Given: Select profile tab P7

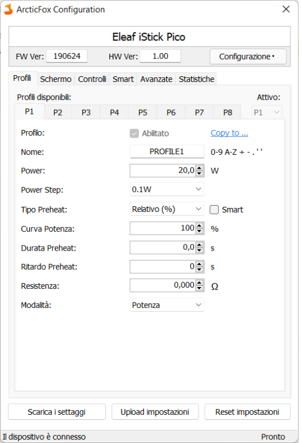Looking at the screenshot, I should pyautogui.click(x=199, y=113).
